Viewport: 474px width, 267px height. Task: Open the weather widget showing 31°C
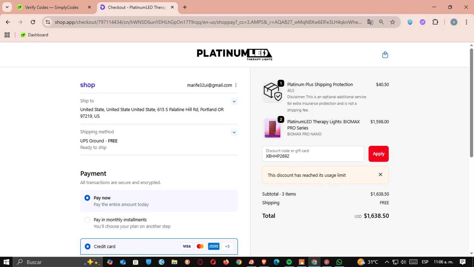coord(368,262)
